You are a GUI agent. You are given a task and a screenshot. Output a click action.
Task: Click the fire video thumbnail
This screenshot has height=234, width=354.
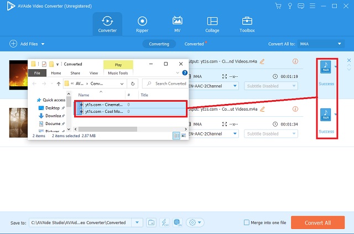tap(18, 75)
